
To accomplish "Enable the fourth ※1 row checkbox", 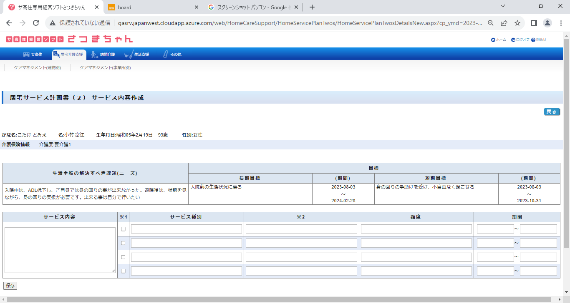I will (x=123, y=271).
